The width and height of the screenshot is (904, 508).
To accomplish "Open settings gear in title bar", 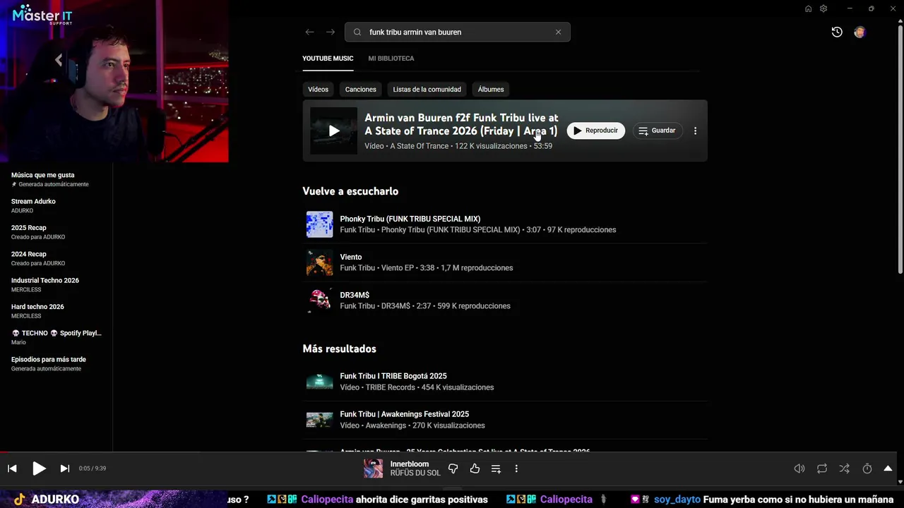I will click(x=823, y=8).
